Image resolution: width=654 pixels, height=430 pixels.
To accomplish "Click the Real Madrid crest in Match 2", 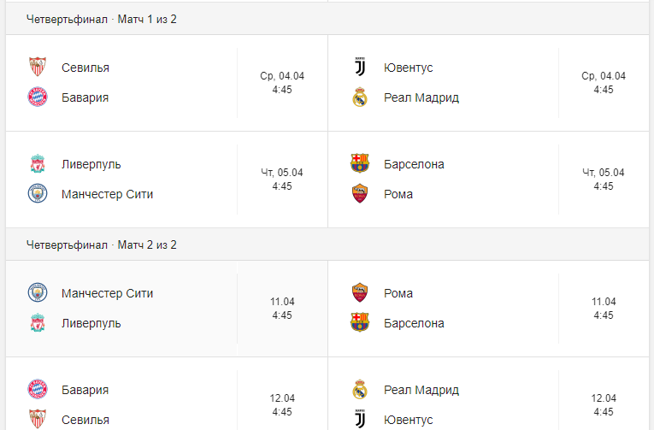I will (359, 390).
